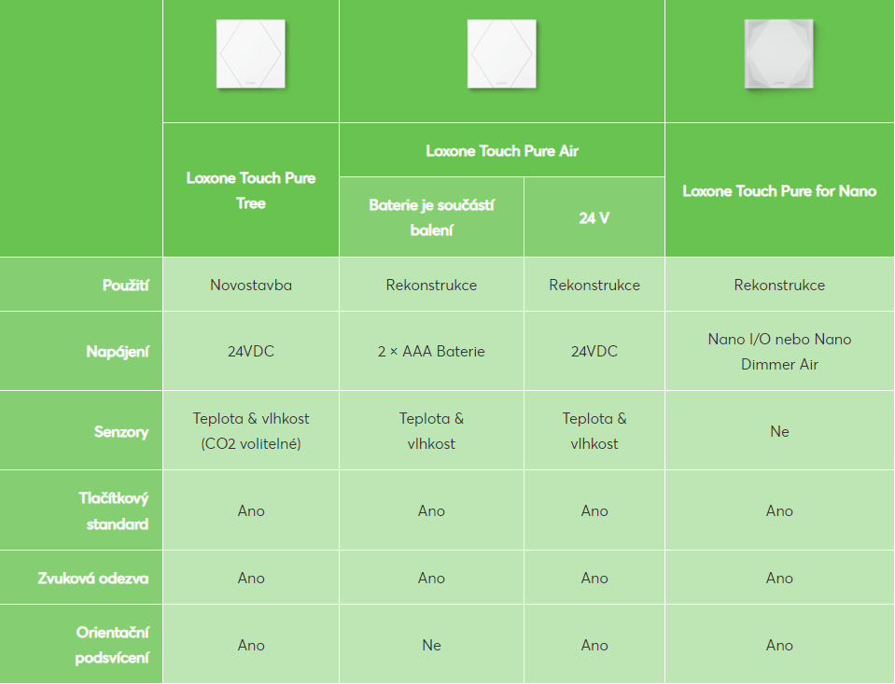Screen dimensions: 895x684
Task: Click Orientační podsvícení "Ano" in the 24 V column
Action: [x=594, y=645]
